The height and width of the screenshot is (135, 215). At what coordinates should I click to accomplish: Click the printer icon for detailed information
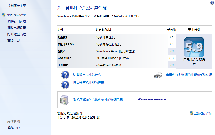click(158, 75)
